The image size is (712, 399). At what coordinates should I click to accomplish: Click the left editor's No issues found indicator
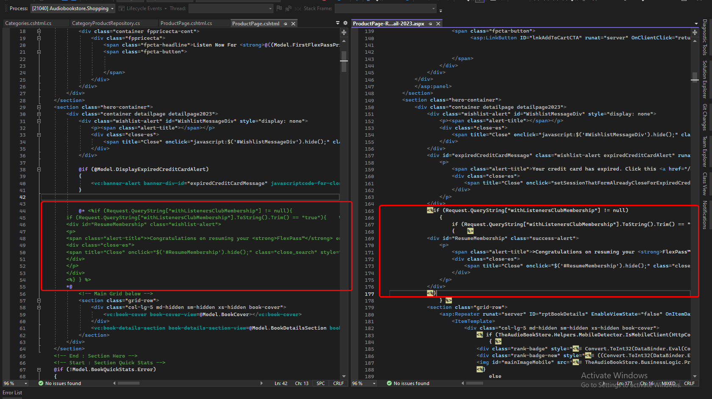[63, 383]
